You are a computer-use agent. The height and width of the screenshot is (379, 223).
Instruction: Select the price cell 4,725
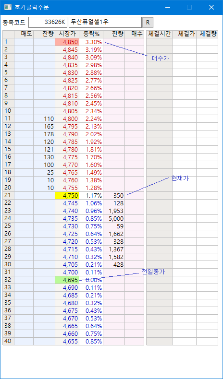[67, 234]
